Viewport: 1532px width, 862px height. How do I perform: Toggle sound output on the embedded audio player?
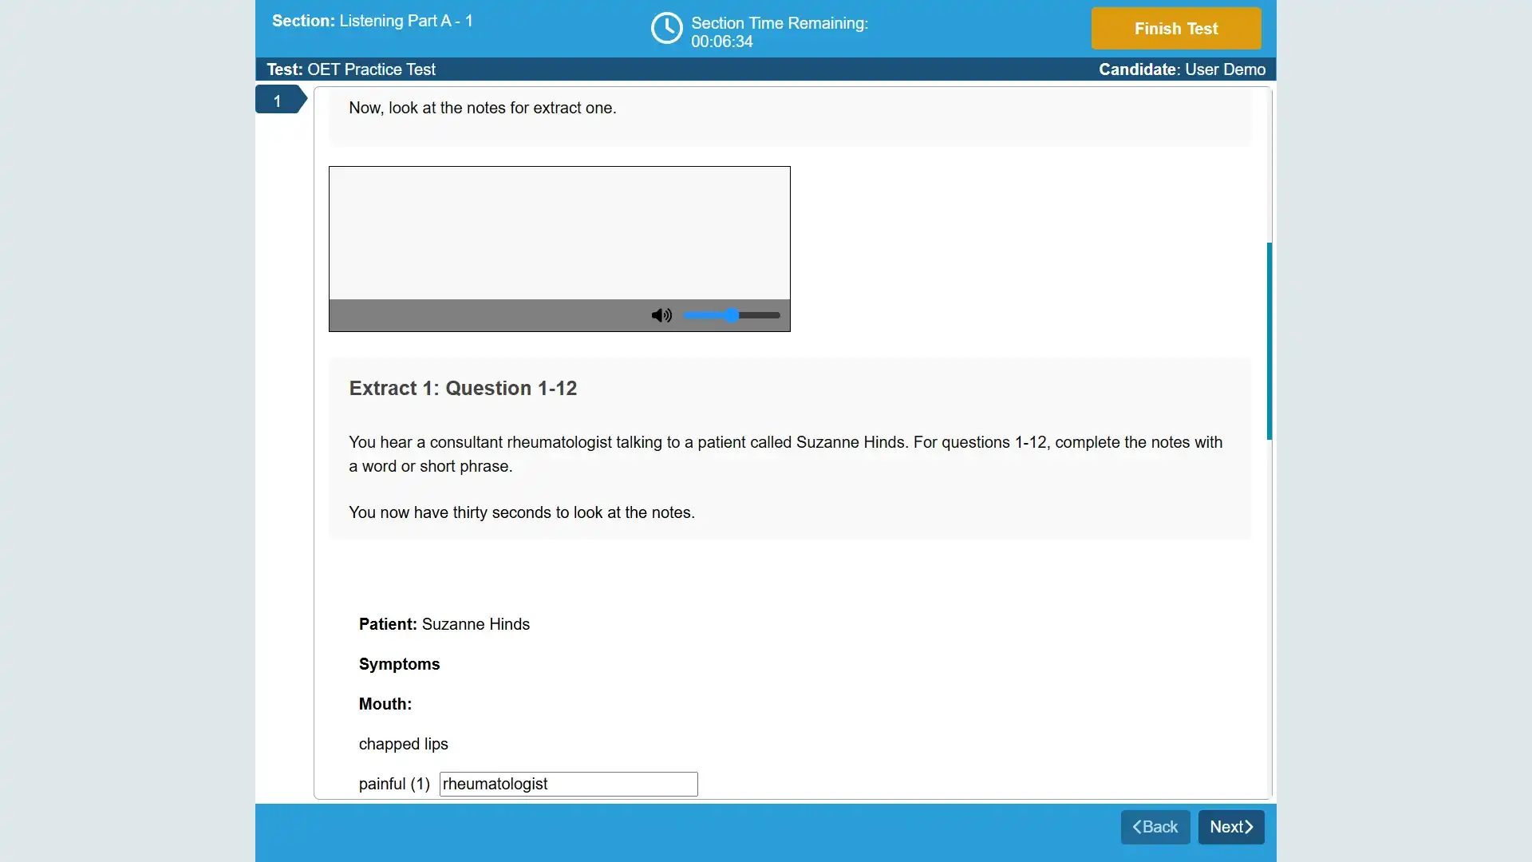point(661,315)
